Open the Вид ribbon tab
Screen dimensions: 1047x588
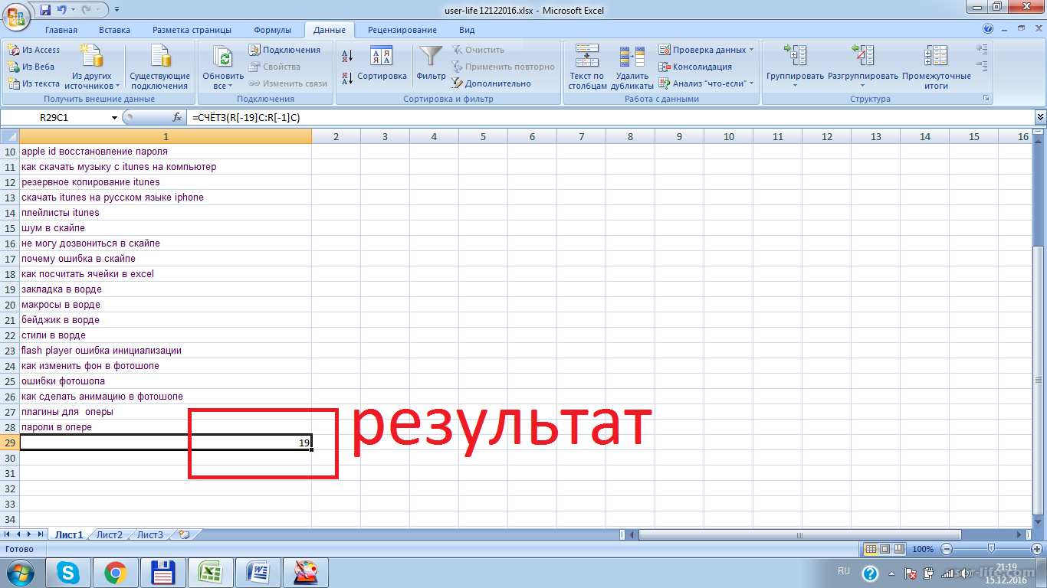(467, 30)
